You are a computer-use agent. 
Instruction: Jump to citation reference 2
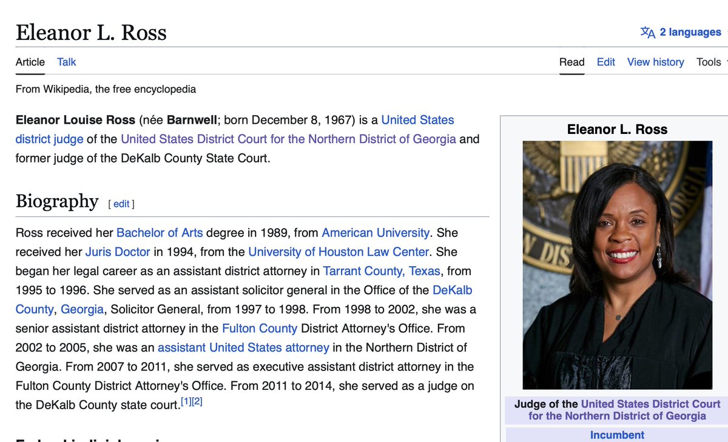click(197, 401)
